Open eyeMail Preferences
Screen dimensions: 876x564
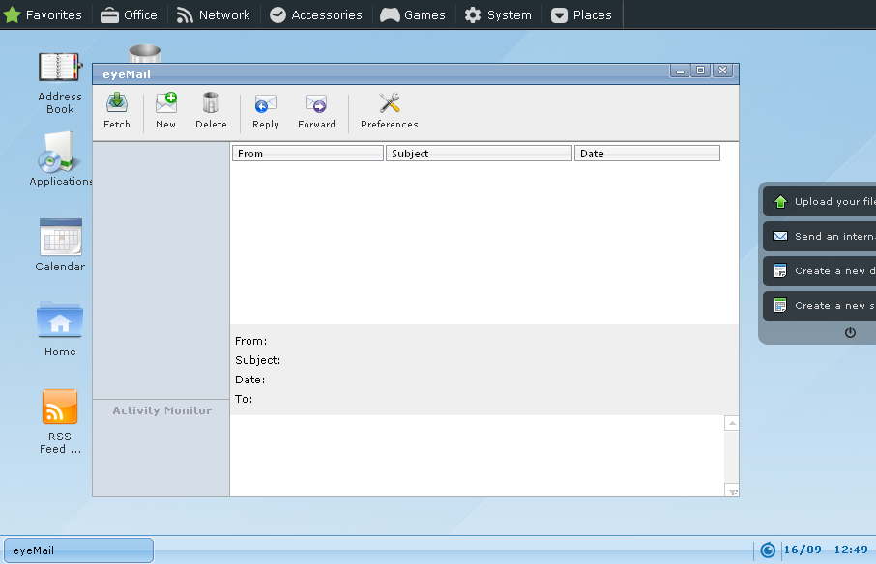click(389, 110)
